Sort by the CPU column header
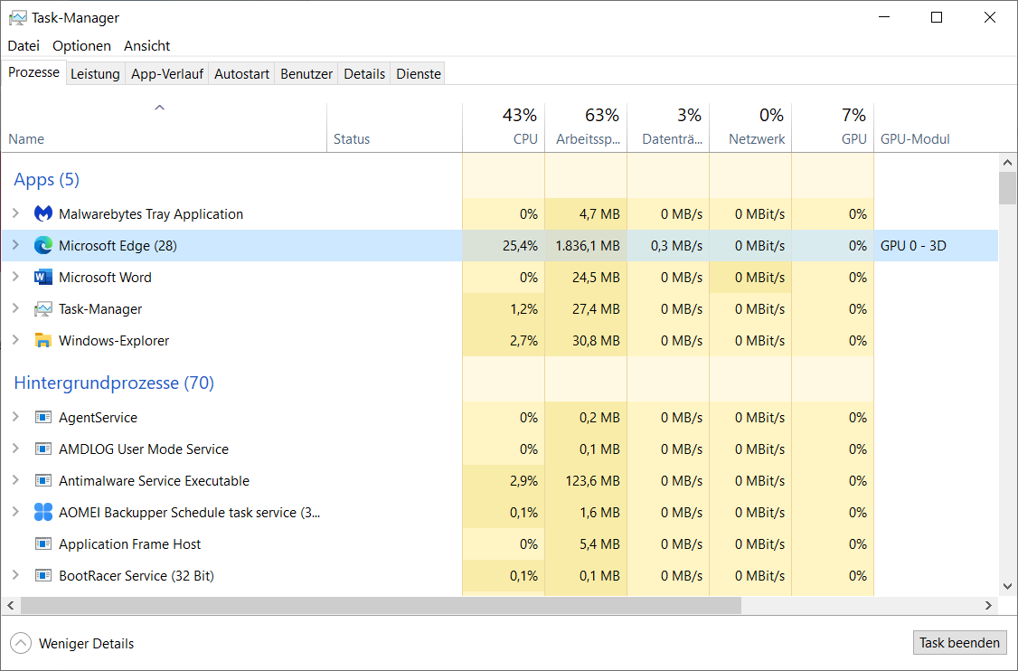The height and width of the screenshot is (671, 1018). click(504, 128)
